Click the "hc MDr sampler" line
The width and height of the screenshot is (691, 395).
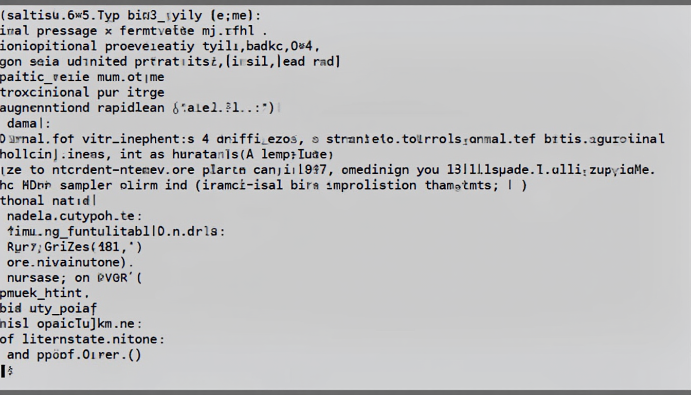point(263,185)
